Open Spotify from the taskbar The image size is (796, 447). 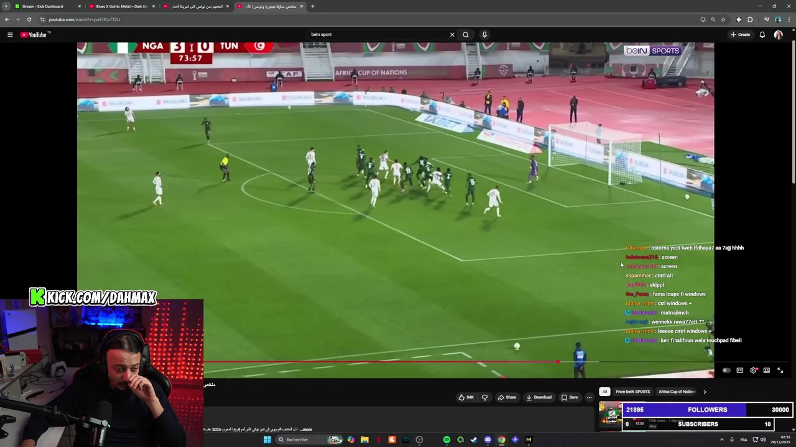pyautogui.click(x=447, y=440)
